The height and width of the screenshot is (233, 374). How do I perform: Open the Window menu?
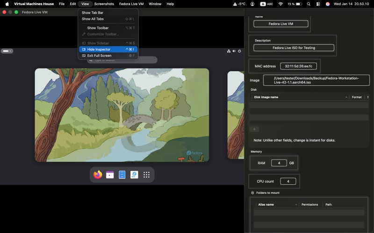[155, 4]
